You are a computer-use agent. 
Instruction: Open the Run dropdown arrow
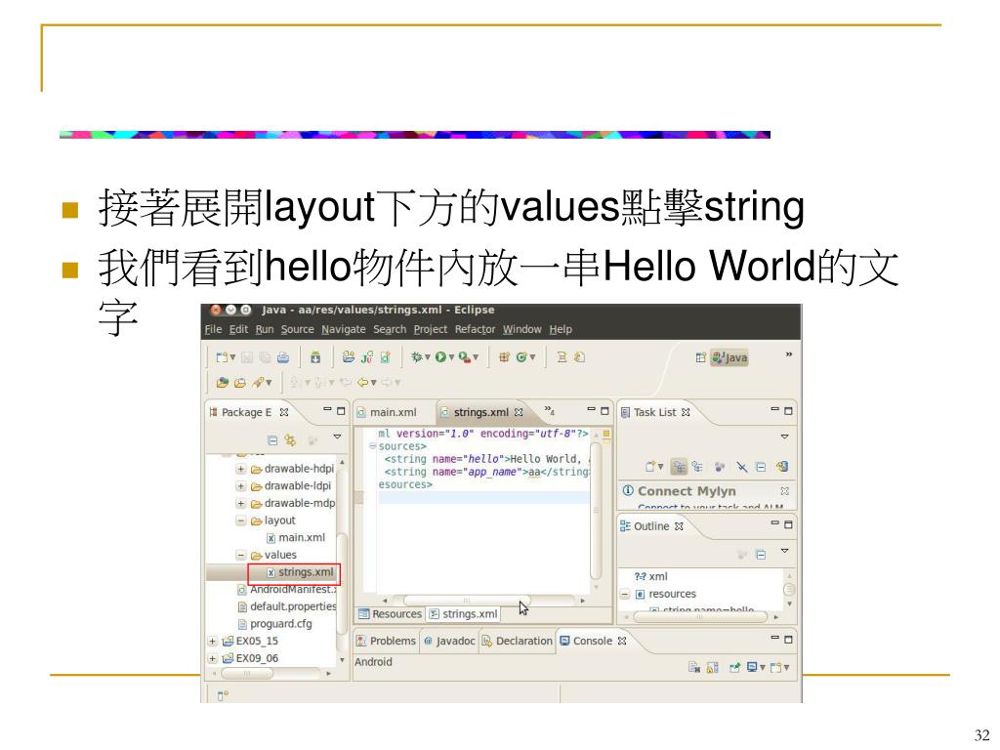(x=451, y=357)
